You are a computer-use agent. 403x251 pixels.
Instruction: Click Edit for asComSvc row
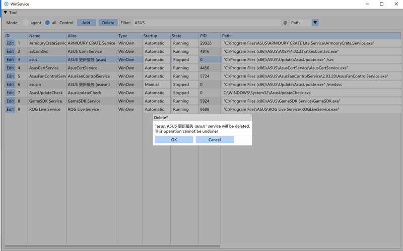pyautogui.click(x=10, y=51)
